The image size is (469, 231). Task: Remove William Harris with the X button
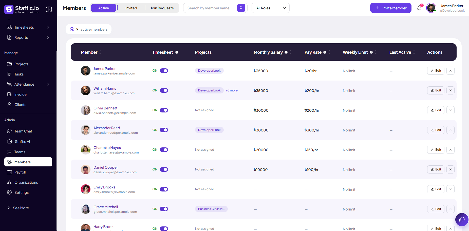point(451,90)
